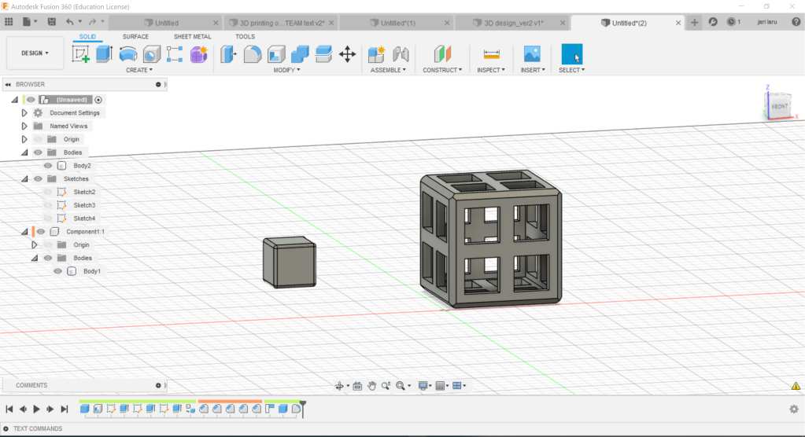Open the Rectangular Pattern tool
The height and width of the screenshot is (437, 805).
tap(175, 54)
